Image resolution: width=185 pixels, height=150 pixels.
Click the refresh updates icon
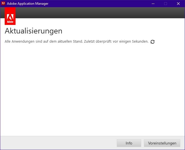(153, 42)
